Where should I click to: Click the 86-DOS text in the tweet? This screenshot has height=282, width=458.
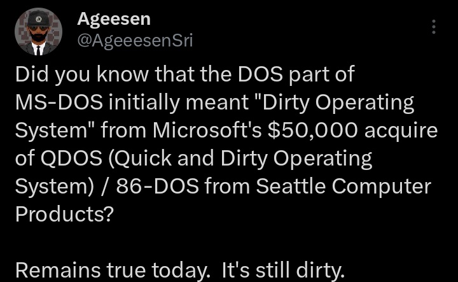(x=158, y=186)
